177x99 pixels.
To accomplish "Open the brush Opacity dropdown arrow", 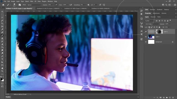I will (53, 5).
